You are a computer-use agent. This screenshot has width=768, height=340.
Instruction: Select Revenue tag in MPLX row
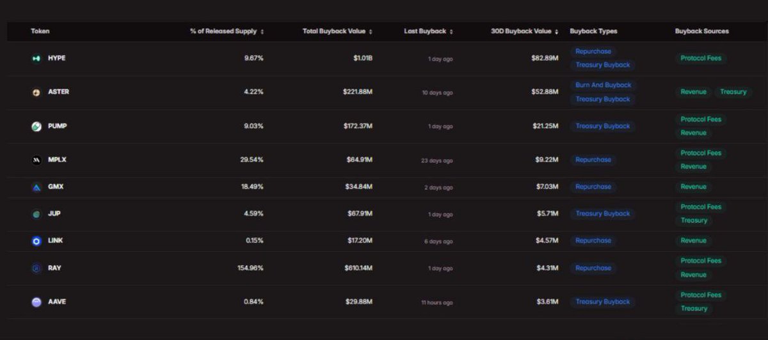pos(694,167)
